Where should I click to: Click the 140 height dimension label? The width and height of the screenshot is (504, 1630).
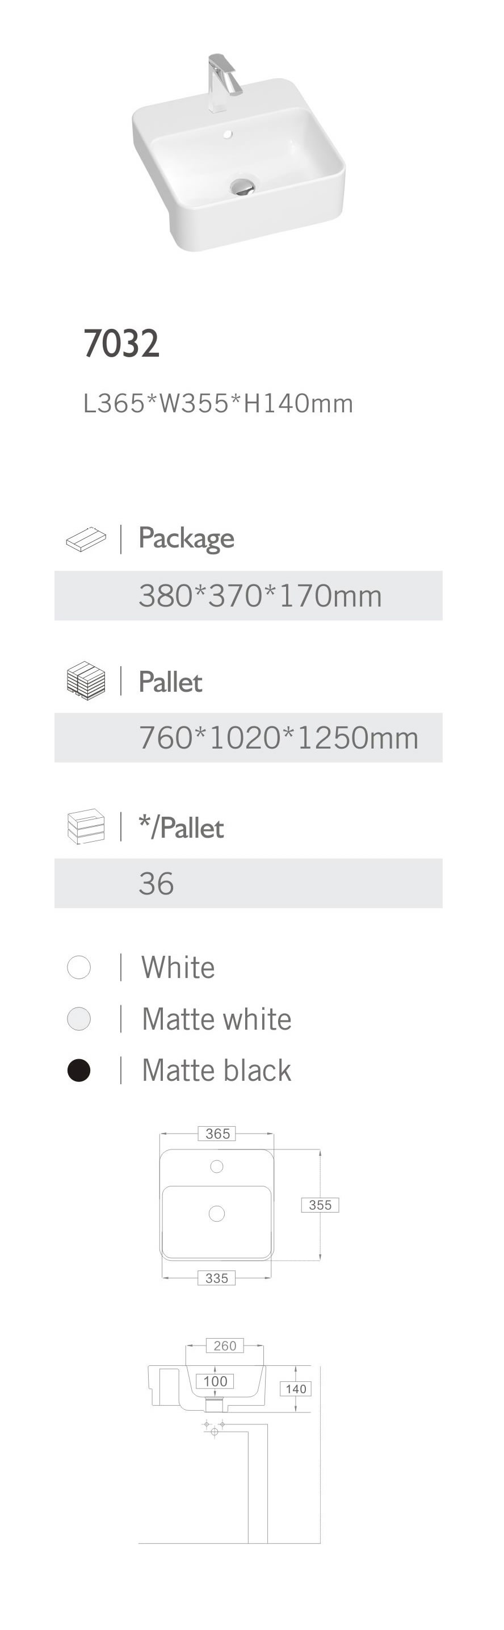(296, 1388)
